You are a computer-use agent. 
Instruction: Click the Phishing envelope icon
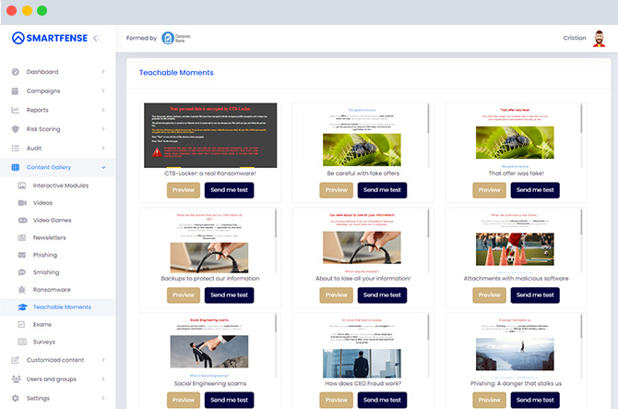coord(22,255)
